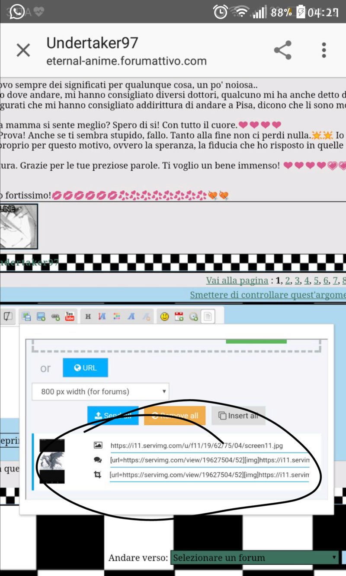
Task: Insert a date with calendar icon
Action: coord(179,316)
